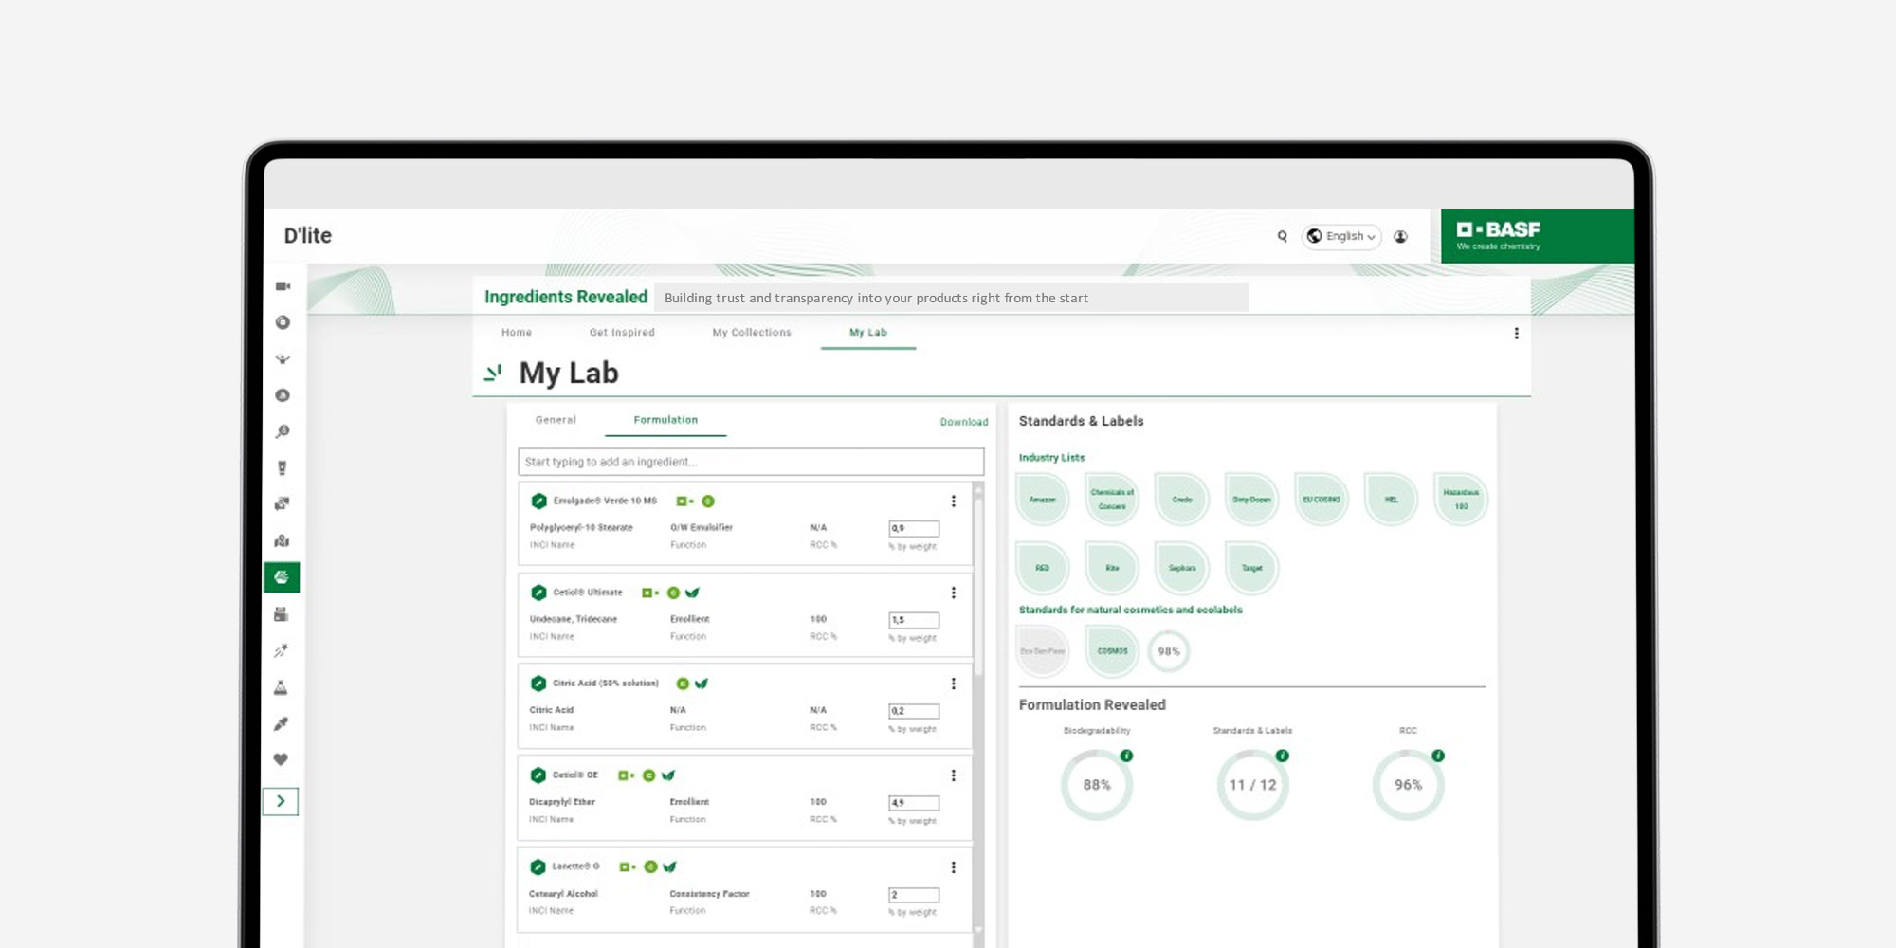Switch to the General tab
The width and height of the screenshot is (1896, 948).
pyautogui.click(x=556, y=420)
